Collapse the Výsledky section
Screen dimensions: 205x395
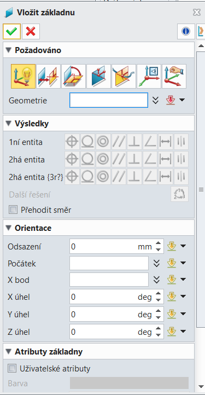[9, 124]
